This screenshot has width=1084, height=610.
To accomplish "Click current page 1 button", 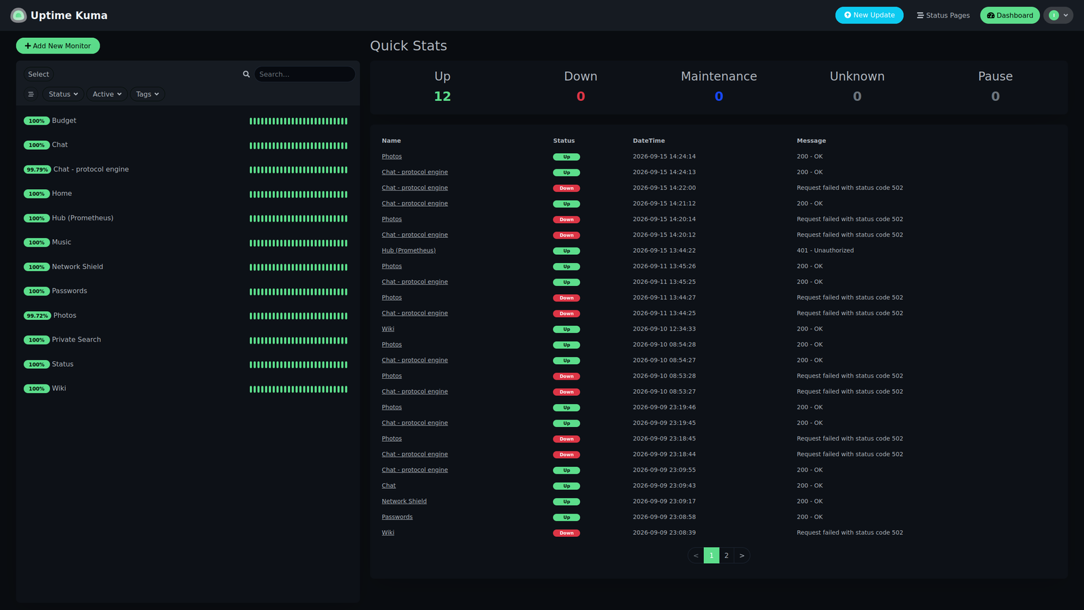I will [711, 556].
